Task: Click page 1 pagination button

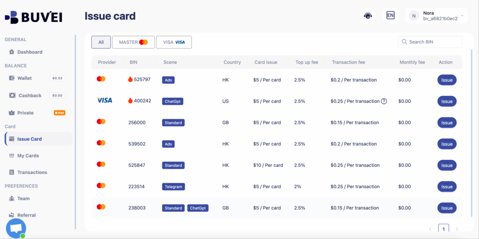Action: 443,229
